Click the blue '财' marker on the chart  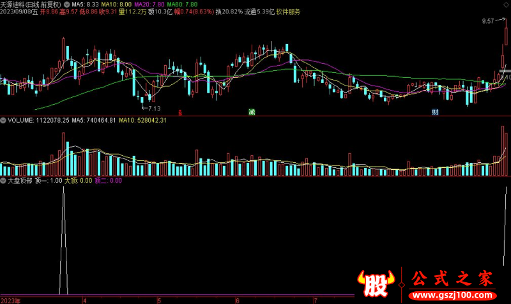[435, 112]
